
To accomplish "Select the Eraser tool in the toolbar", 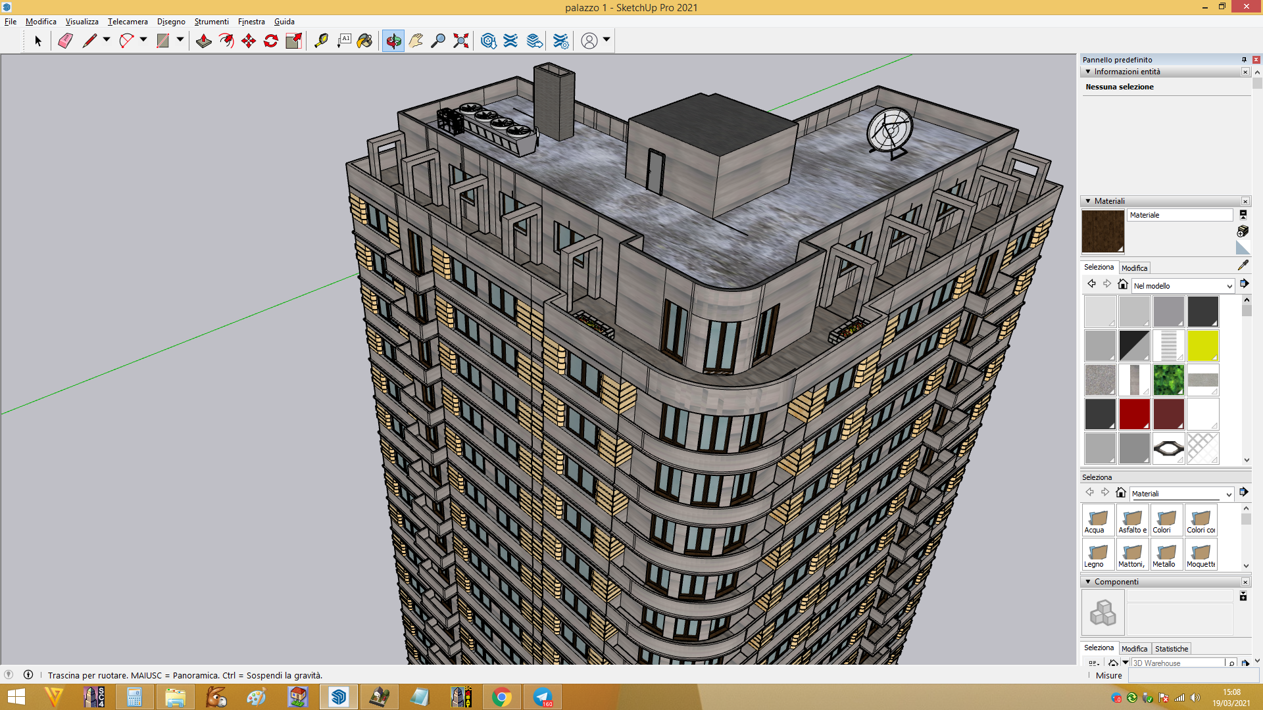I will (65, 41).
